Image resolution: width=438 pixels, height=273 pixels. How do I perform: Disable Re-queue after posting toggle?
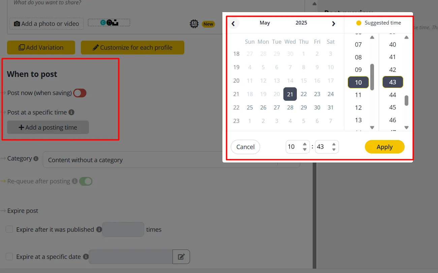86,181
